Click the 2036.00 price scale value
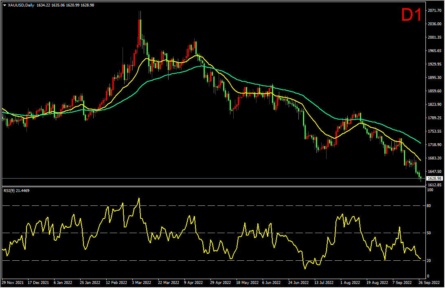 [x=434, y=24]
